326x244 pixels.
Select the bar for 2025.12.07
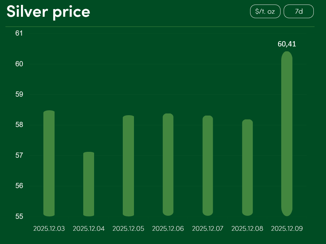(208, 165)
